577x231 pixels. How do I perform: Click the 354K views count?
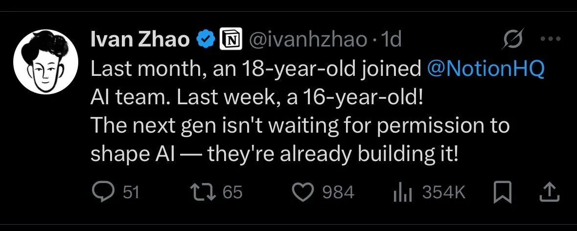444,192
